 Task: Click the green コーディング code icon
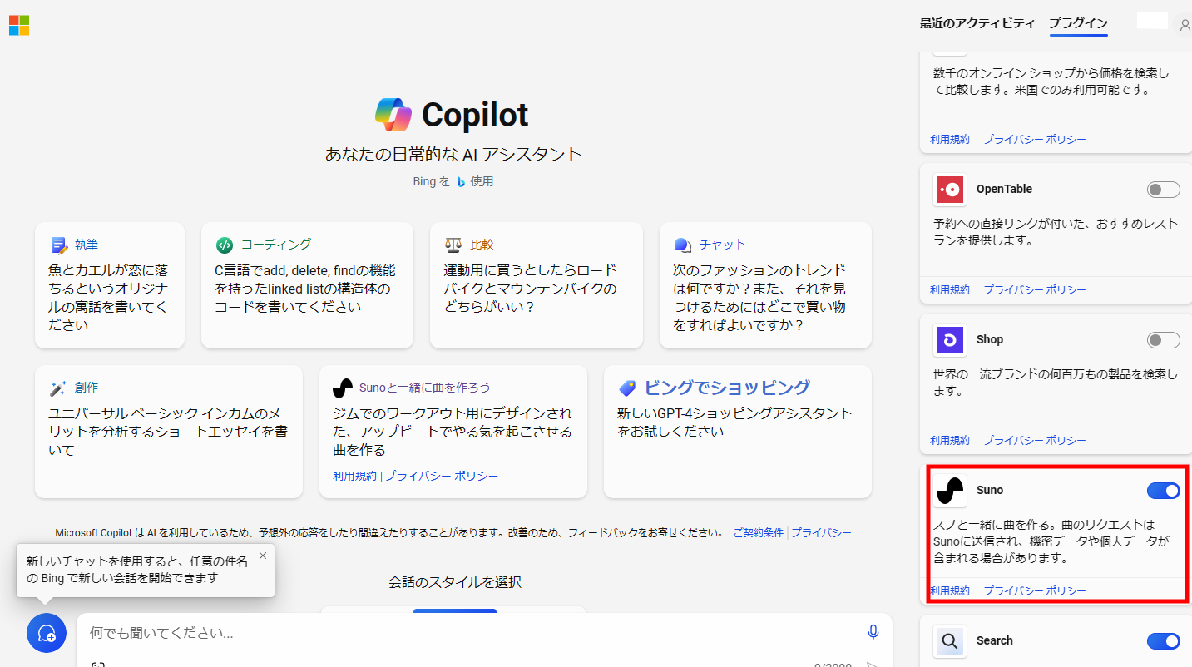click(225, 245)
